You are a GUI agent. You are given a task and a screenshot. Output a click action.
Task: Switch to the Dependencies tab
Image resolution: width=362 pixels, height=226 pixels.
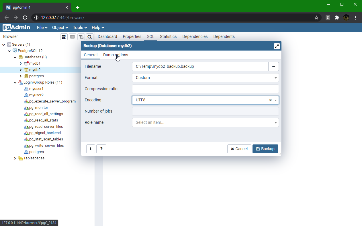195,36
